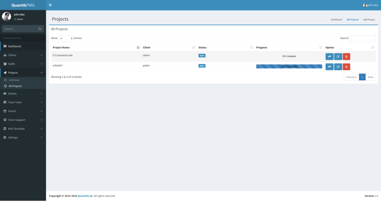
Task: Select the All Projects circle item
Action: coord(5,86)
